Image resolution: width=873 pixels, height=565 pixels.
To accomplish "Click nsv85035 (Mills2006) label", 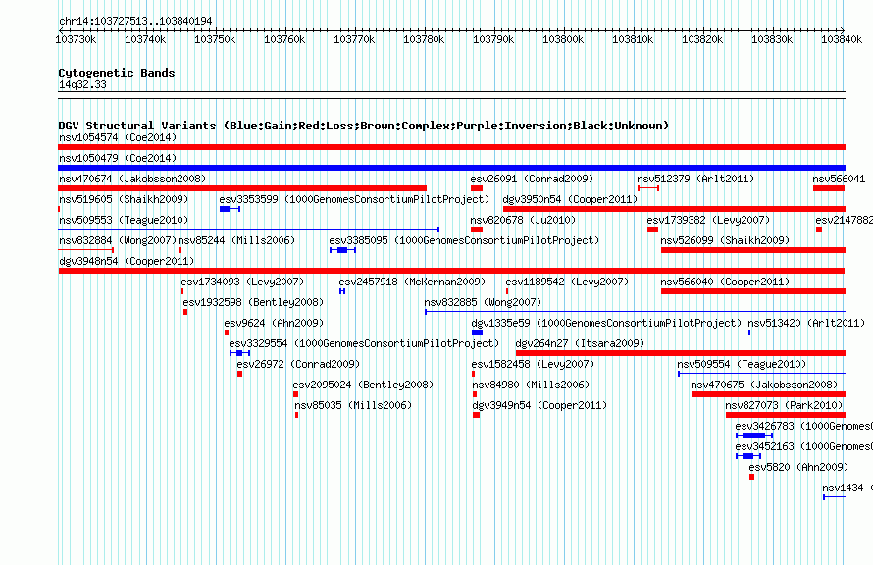I will (x=353, y=405).
